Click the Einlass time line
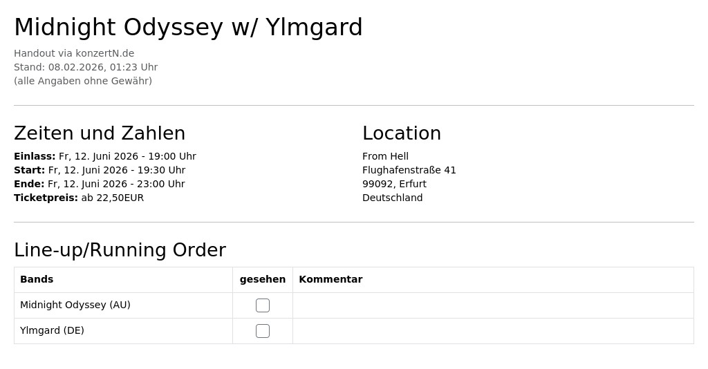The height and width of the screenshot is (369, 708). [x=105, y=157]
